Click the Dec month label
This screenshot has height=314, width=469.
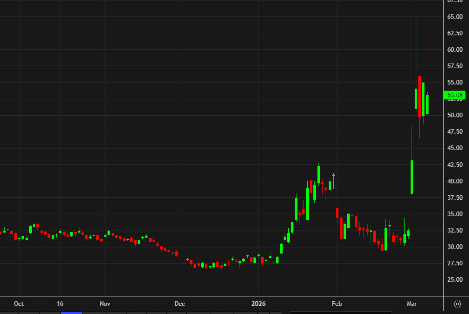[x=179, y=303]
